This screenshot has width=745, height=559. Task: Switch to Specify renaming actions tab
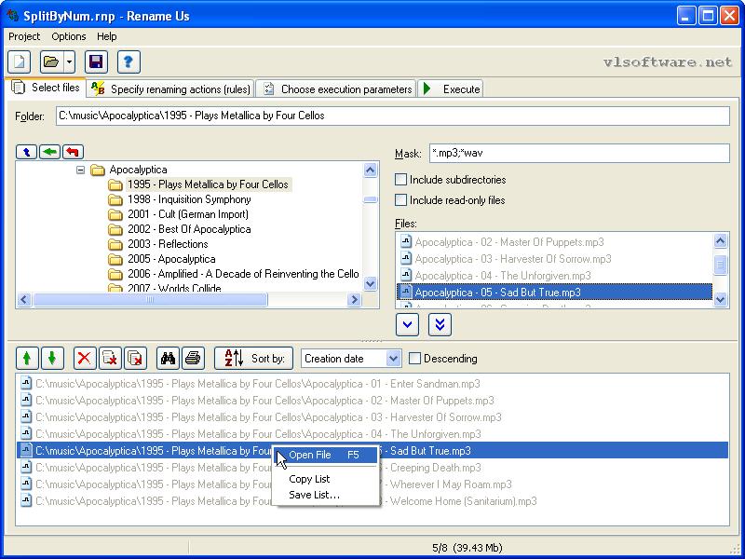[171, 89]
